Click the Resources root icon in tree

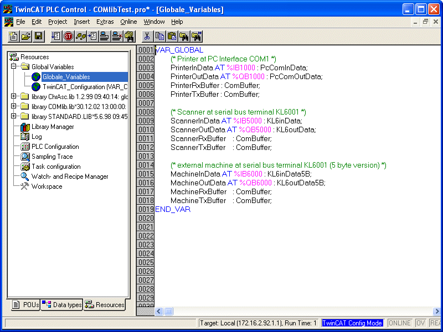[x=14, y=57]
